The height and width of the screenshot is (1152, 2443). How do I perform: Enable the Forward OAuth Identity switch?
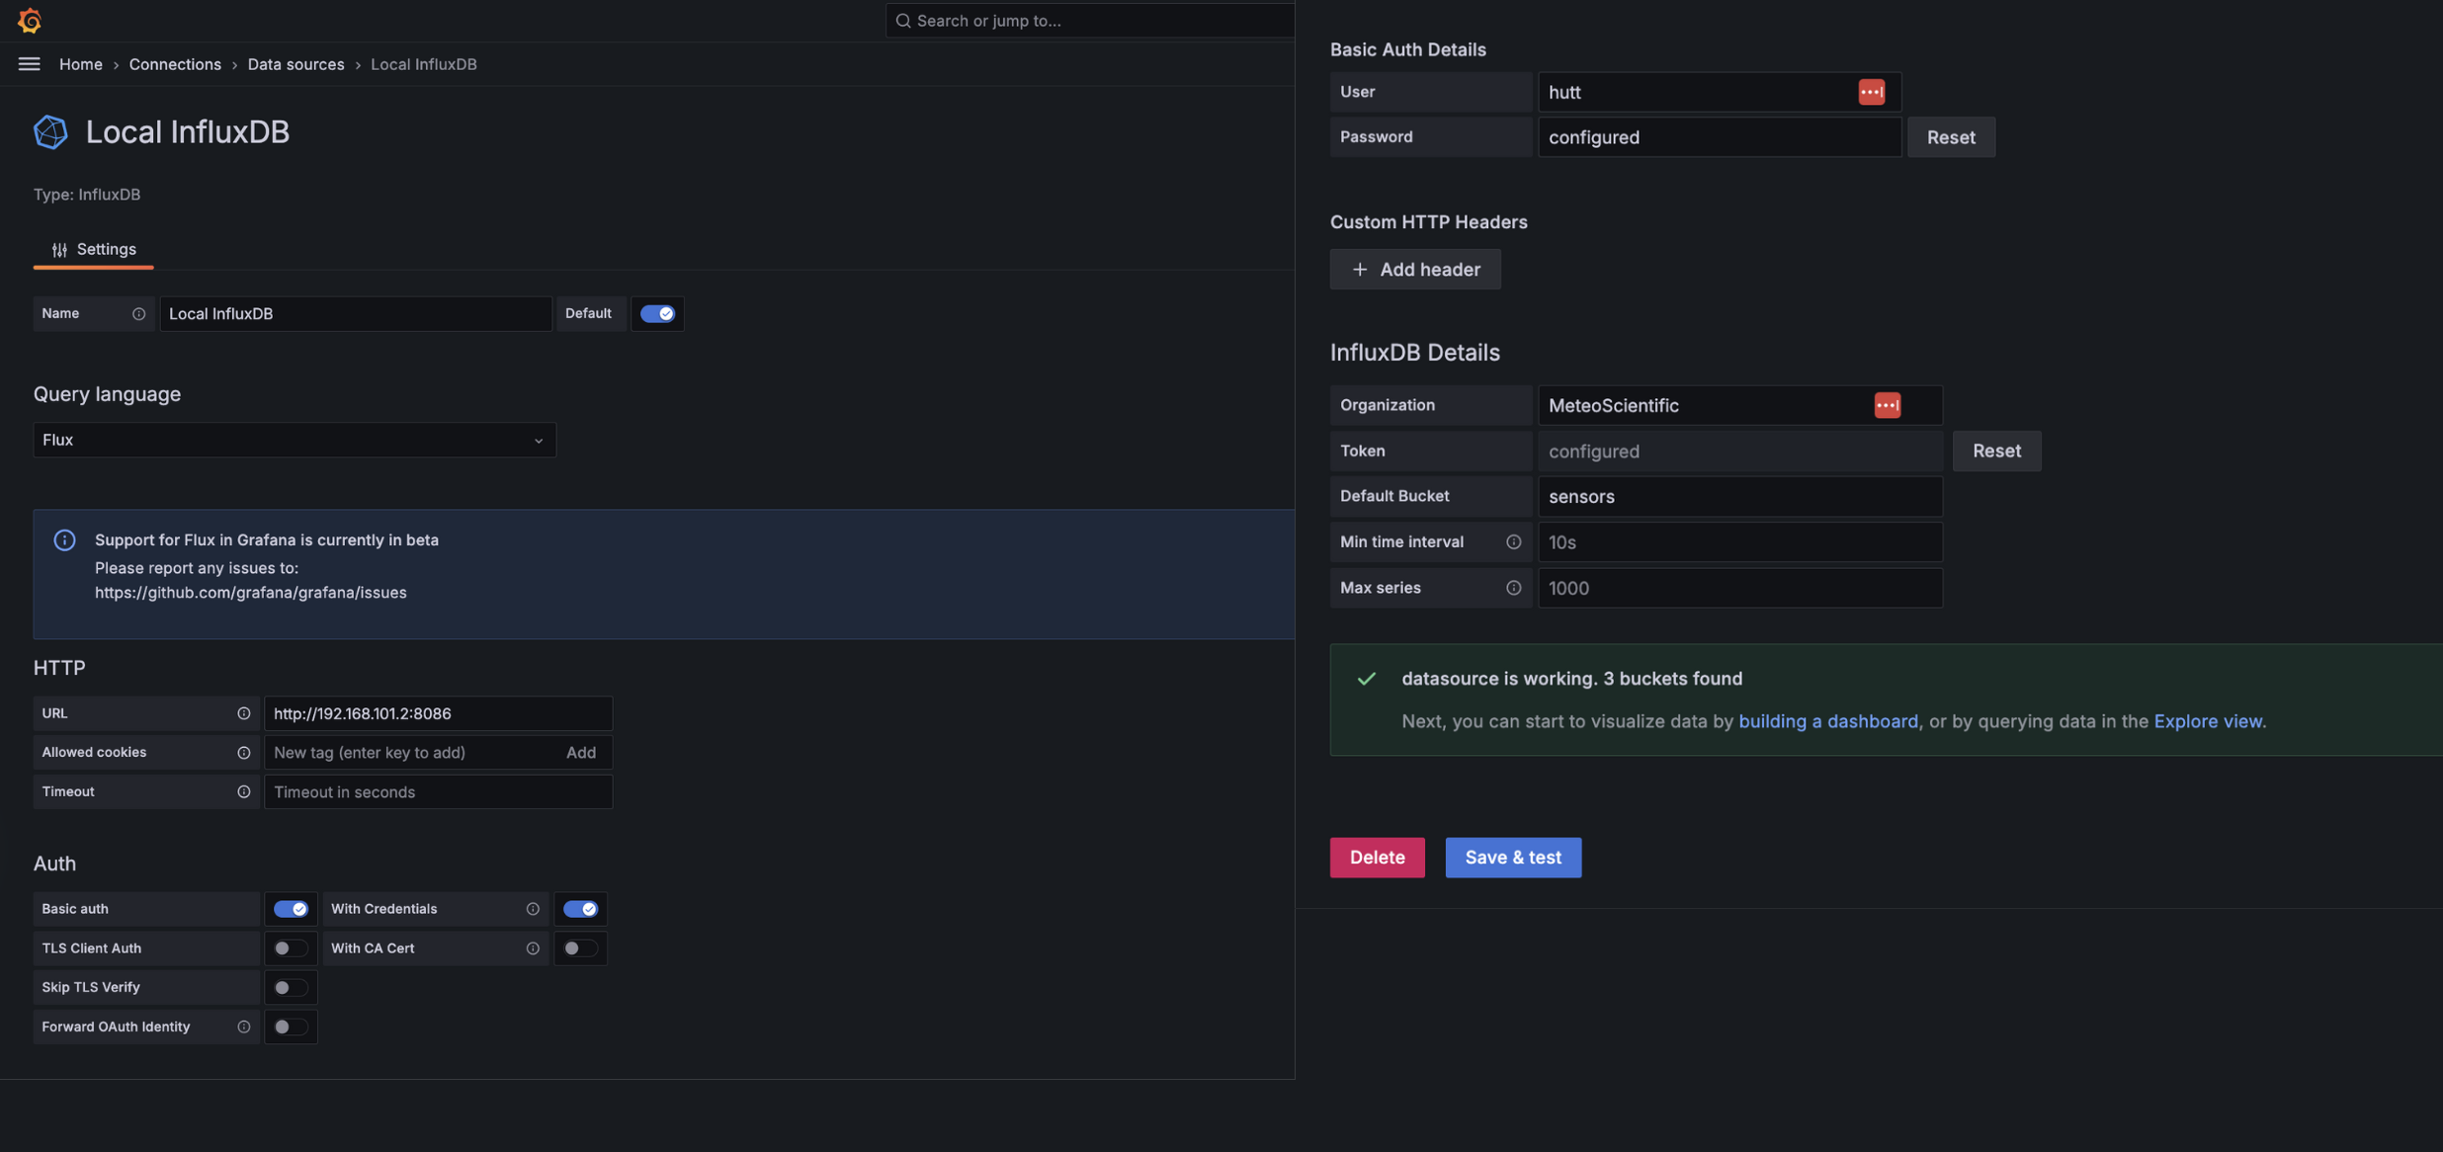(x=291, y=1027)
